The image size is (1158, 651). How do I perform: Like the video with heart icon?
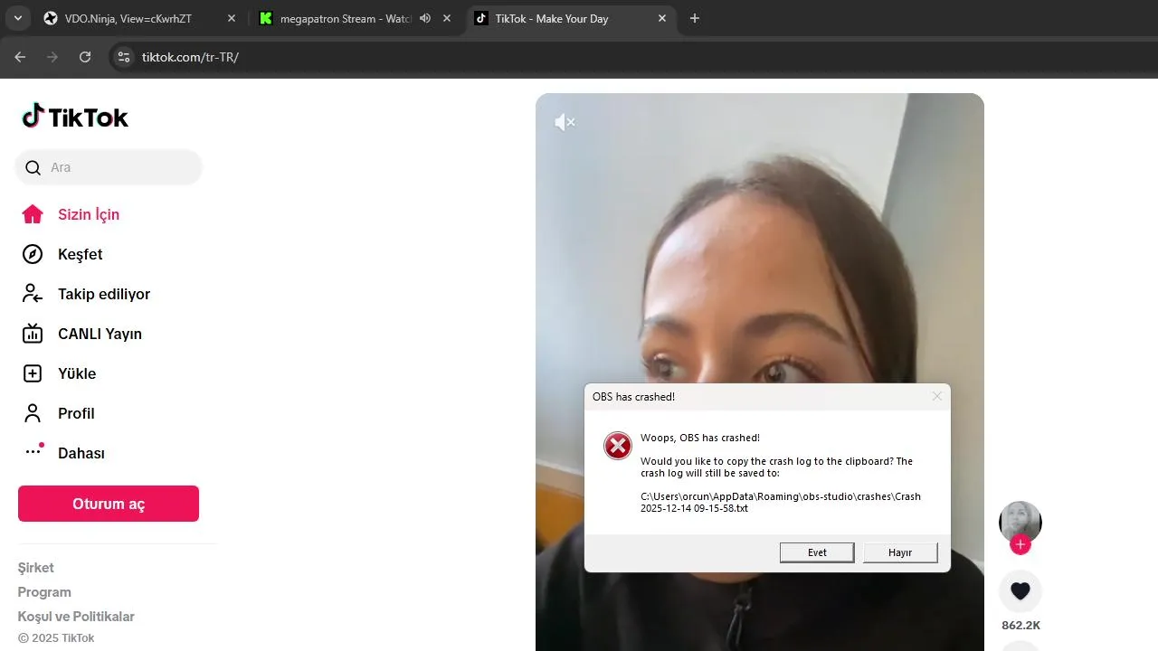(1020, 591)
